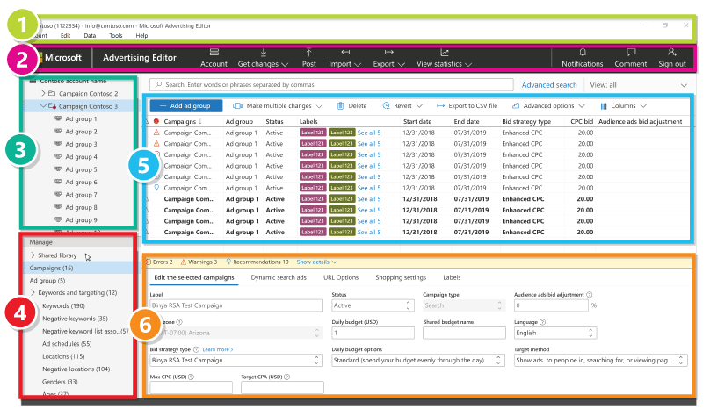Screen dimensions: 710x416
Task: Open the Language English dropdown
Action: (x=555, y=333)
